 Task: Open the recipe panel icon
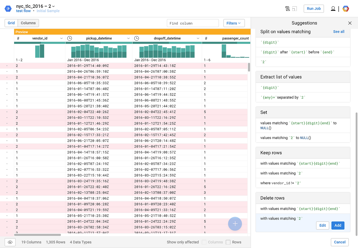click(287, 9)
